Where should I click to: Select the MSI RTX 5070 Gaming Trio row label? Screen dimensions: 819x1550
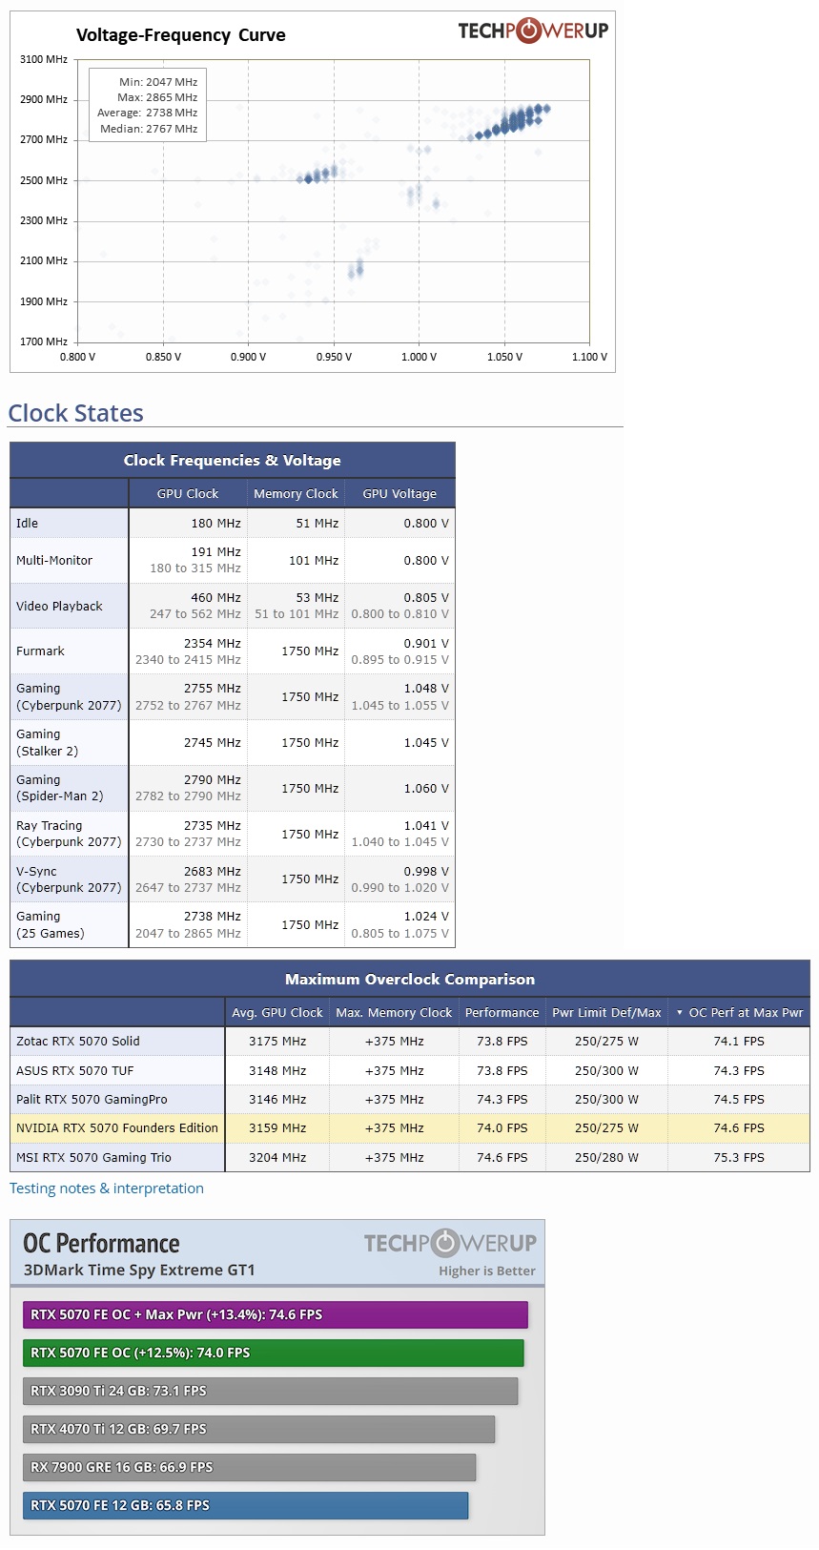tap(93, 1157)
